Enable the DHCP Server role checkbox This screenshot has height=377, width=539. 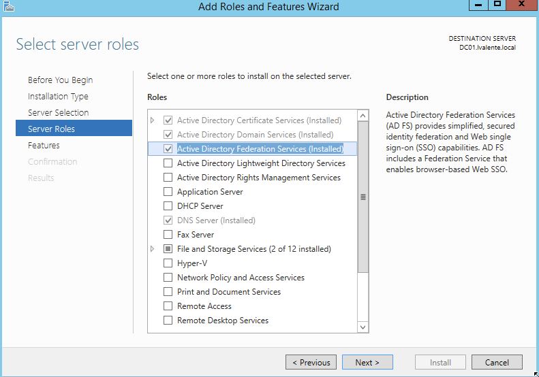[168, 206]
